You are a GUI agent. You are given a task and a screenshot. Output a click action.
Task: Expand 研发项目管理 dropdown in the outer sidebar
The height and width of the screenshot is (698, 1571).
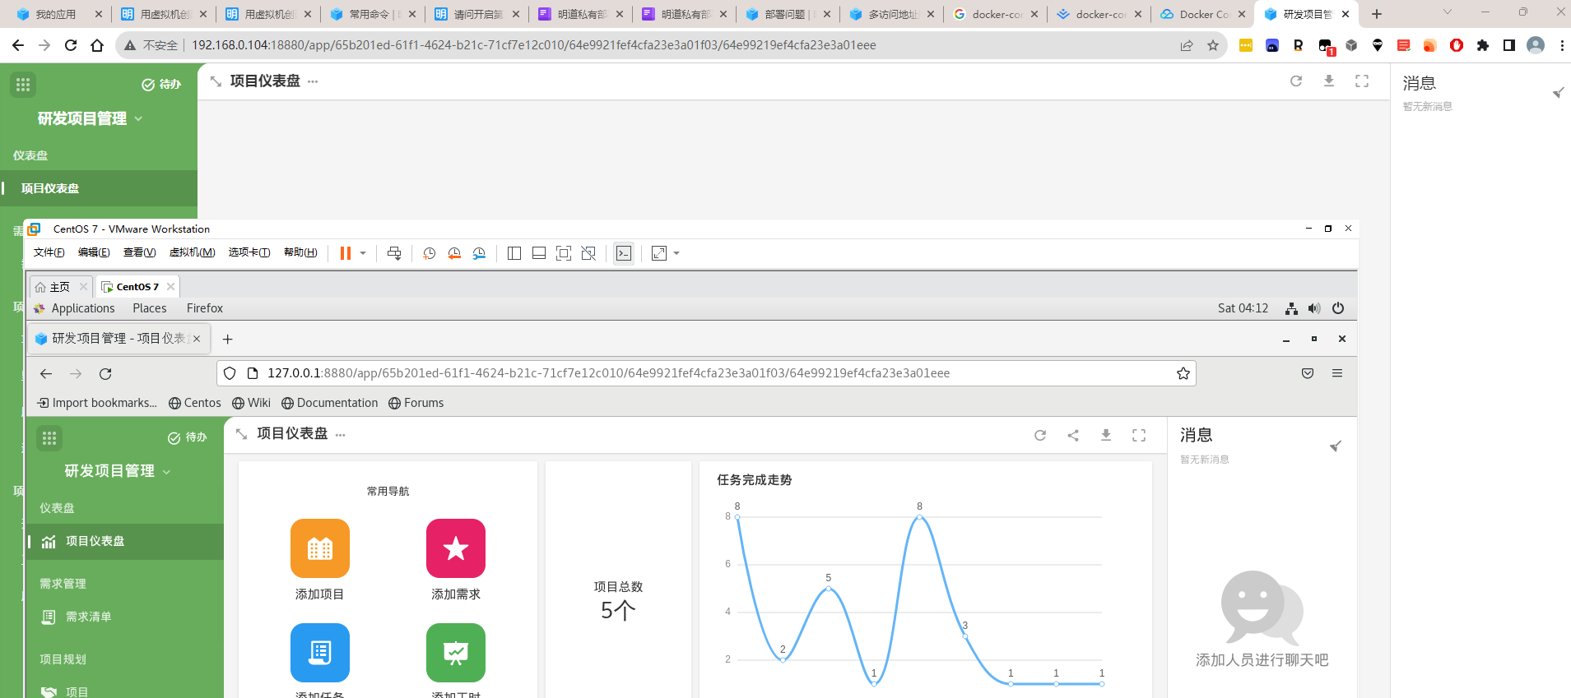pyautogui.click(x=138, y=118)
